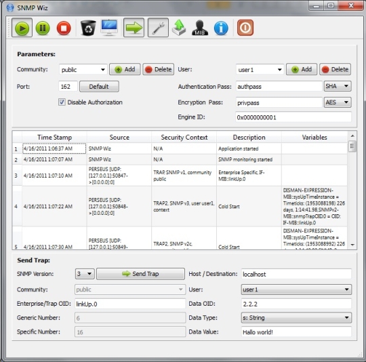Click Add button next to User
The image size is (366, 362).
[302, 69]
